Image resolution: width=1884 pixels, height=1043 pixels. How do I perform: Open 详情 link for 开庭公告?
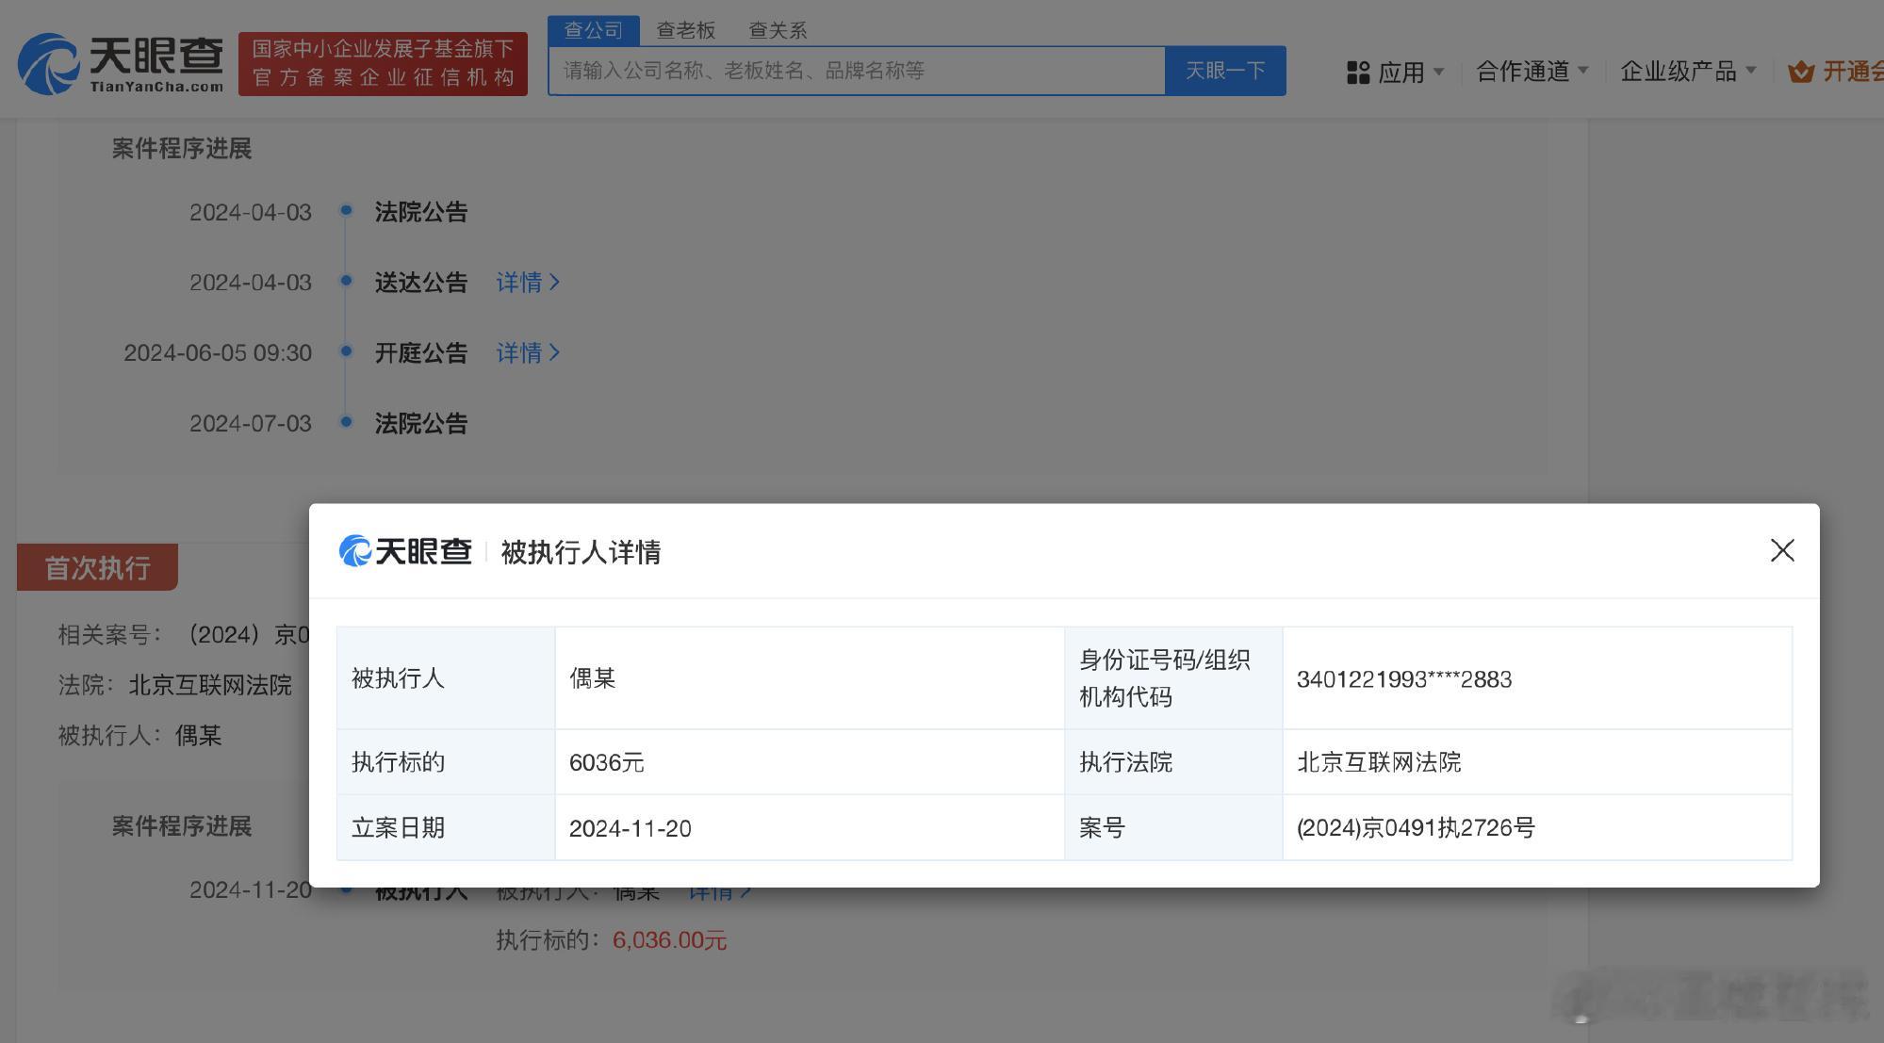[528, 352]
